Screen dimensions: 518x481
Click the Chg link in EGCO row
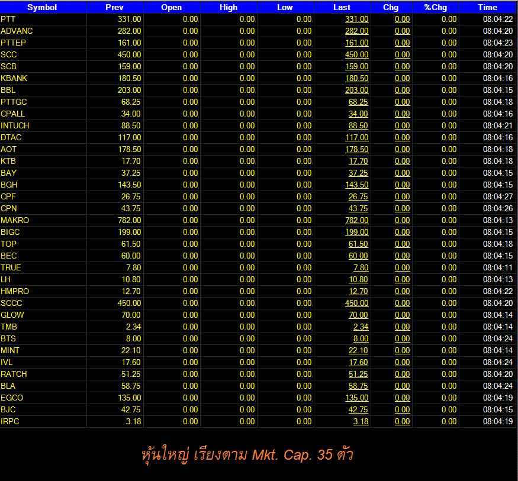pos(402,398)
